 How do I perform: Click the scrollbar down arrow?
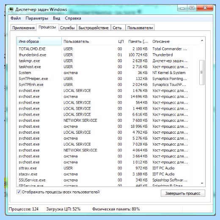tap(202, 183)
